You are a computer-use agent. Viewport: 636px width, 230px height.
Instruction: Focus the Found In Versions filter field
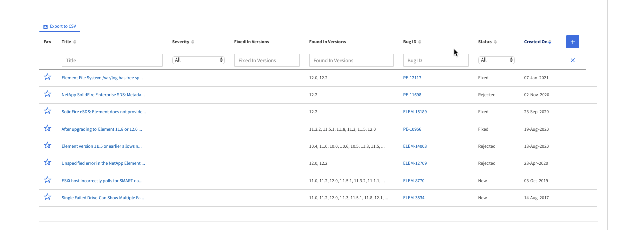click(x=351, y=60)
